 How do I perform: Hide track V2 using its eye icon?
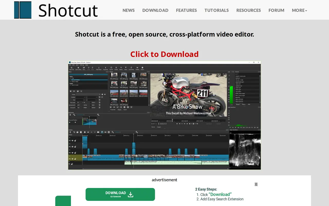(x=72, y=153)
